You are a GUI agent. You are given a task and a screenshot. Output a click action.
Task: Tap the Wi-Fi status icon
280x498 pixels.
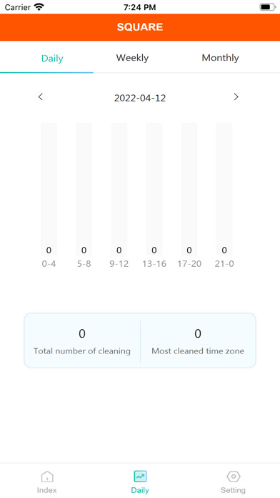click(x=39, y=7)
